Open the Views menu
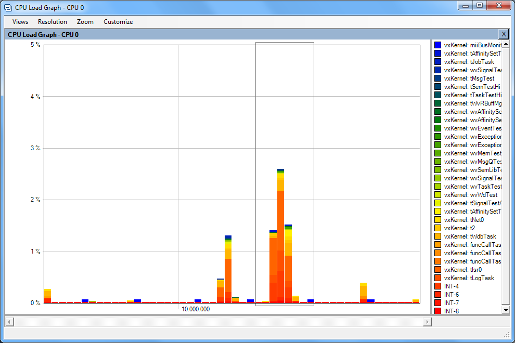 (20, 22)
